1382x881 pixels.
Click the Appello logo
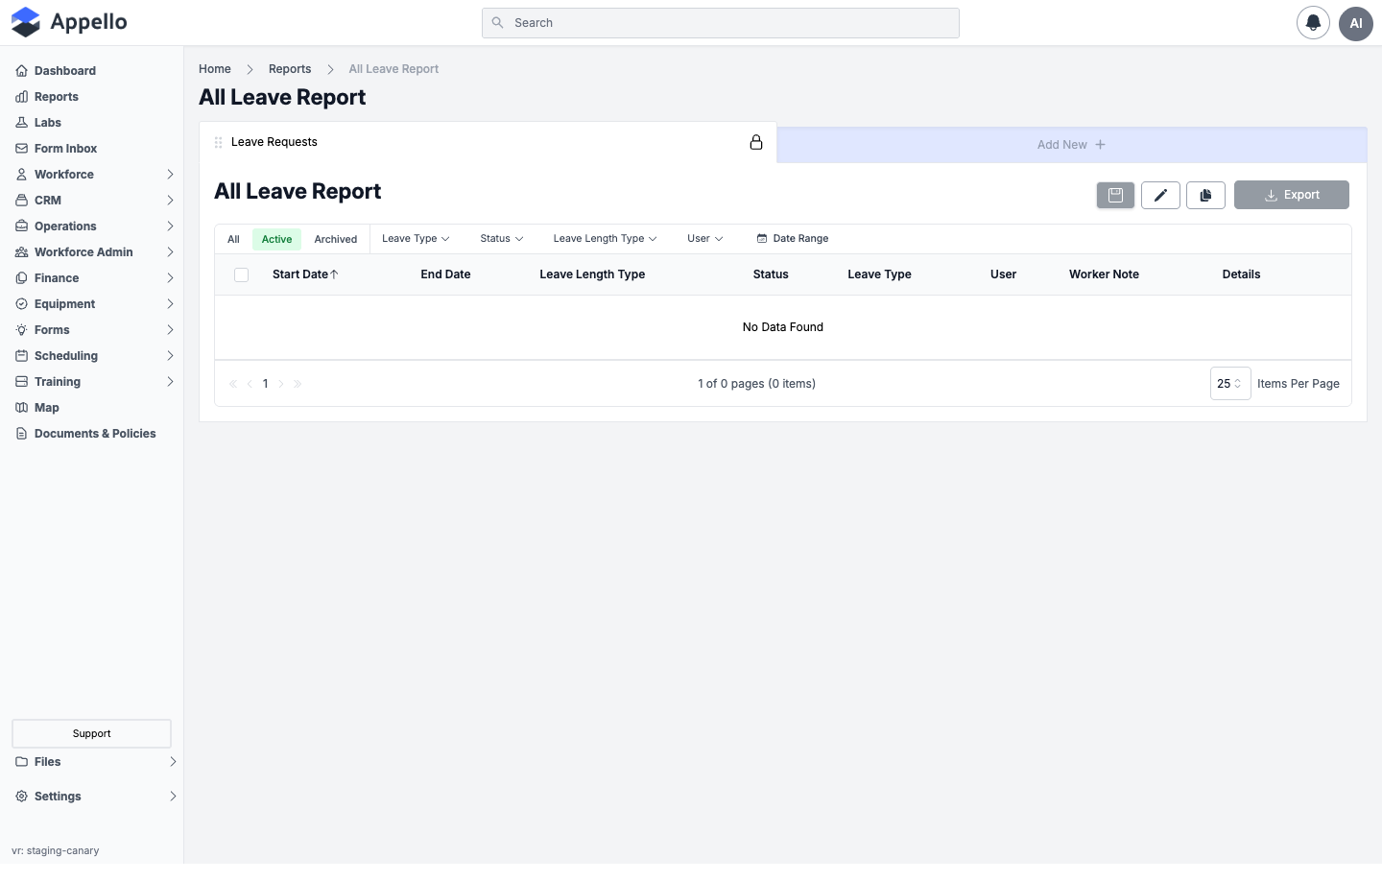[x=69, y=22]
